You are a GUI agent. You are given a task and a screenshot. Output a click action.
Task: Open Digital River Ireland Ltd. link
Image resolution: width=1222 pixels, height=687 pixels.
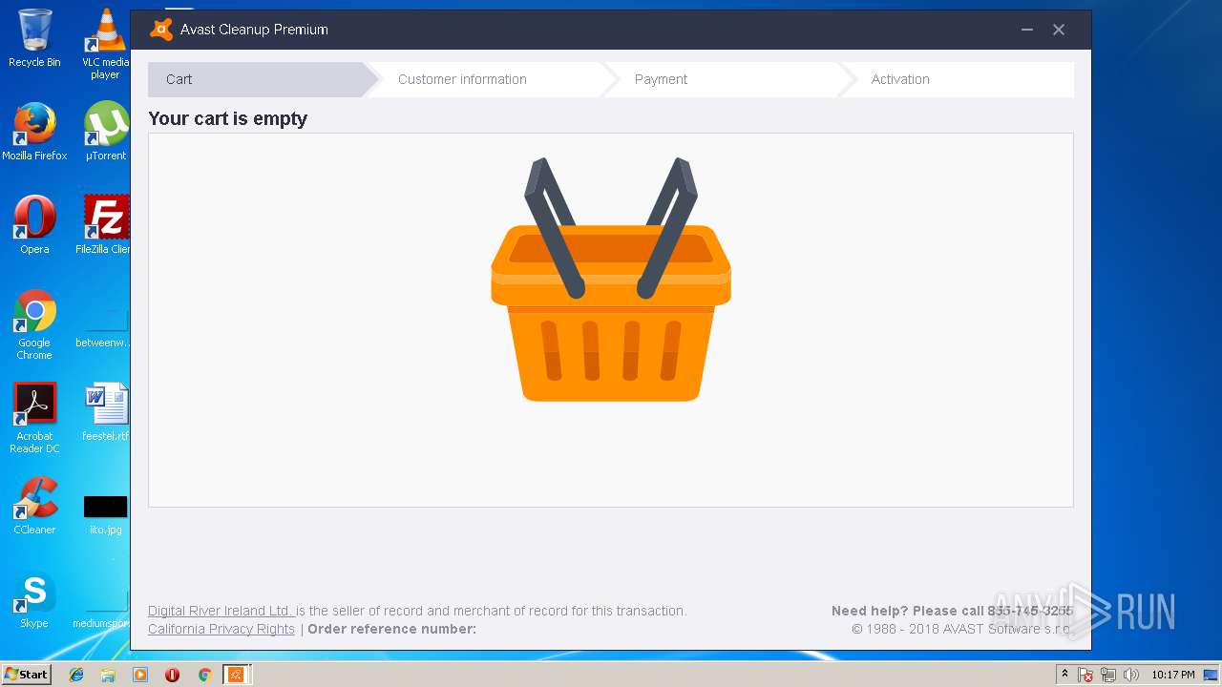click(x=221, y=611)
